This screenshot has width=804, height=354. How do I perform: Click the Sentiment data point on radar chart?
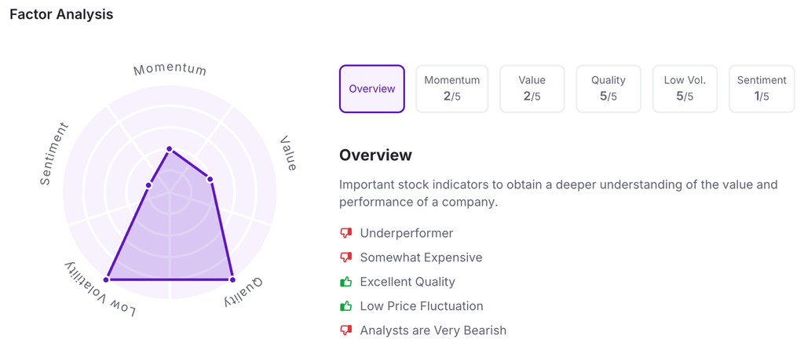pos(148,185)
